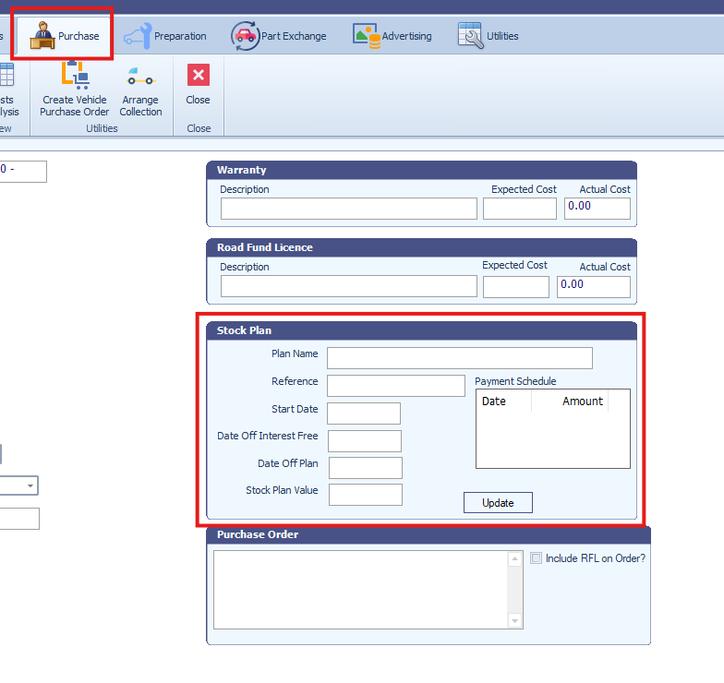This screenshot has width=724, height=683.
Task: Open the Part Exchange tab
Action: click(279, 36)
